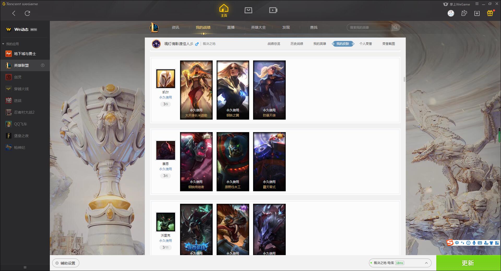
Task: Go to the 主页 home icon
Action: pos(224,10)
